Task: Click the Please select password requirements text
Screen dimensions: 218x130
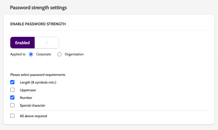Action: pyautogui.click(x=38, y=75)
